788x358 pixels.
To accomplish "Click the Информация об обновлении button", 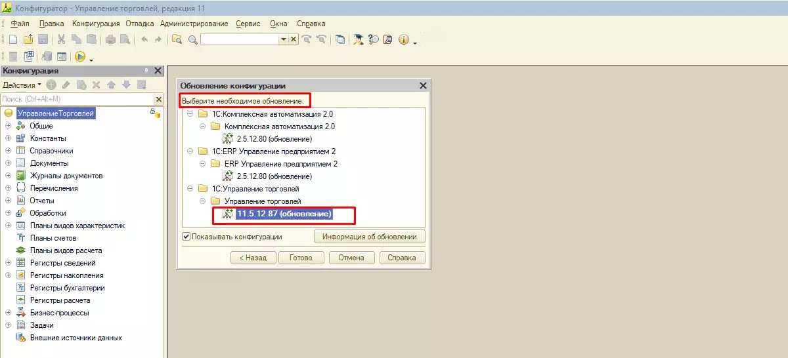I will point(370,237).
